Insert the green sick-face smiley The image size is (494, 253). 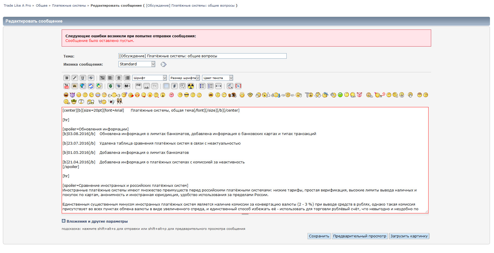click(340, 95)
